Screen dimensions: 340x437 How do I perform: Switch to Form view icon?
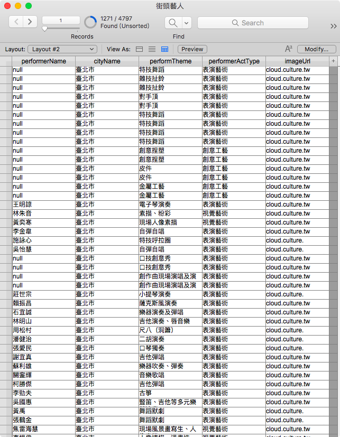pos(139,49)
